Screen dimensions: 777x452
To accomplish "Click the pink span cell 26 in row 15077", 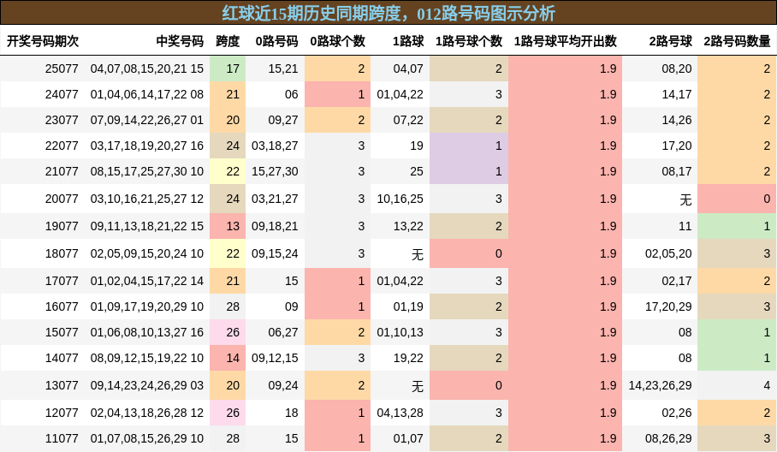I will 228,332.
